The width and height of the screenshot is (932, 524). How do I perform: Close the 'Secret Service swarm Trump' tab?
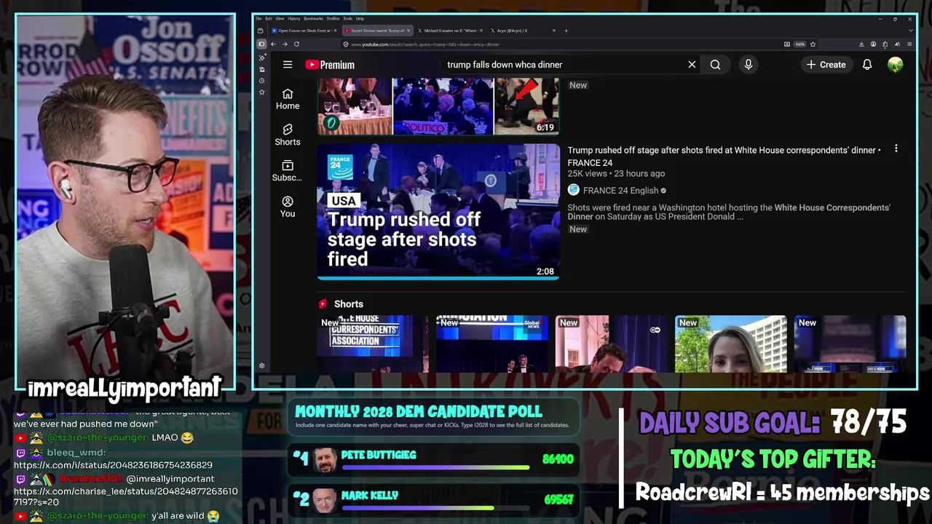[408, 31]
